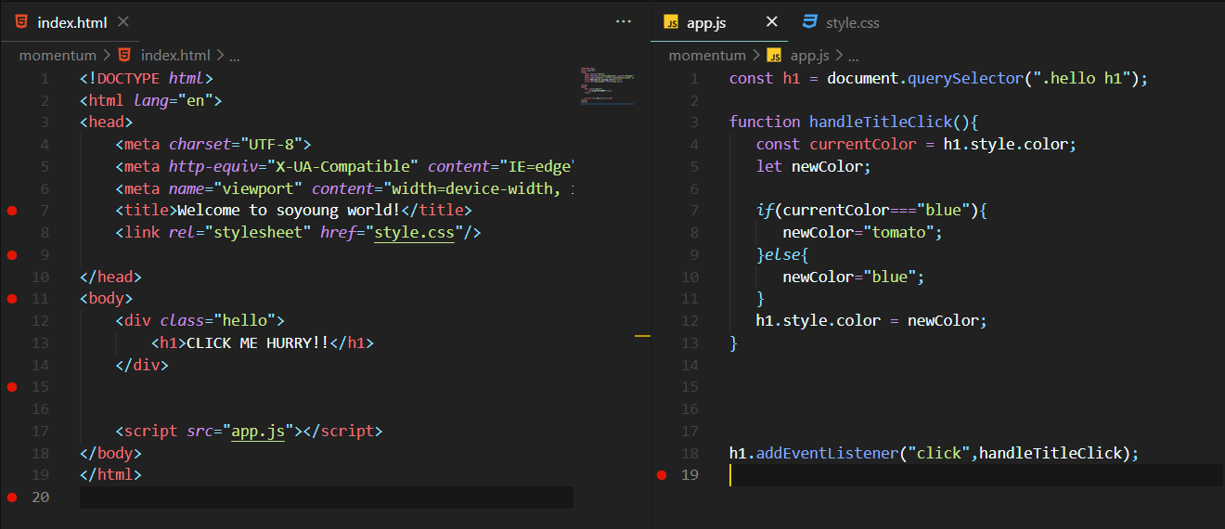Screen dimensions: 1225x529
Task: Click the if condition comparing "blue"
Action: [871, 210]
